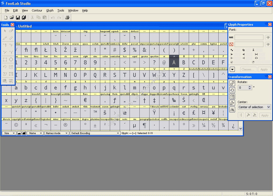Screen dimensions: 273x196
Task: Click the hammer icon in the Transformation panel
Action: coord(248,115)
